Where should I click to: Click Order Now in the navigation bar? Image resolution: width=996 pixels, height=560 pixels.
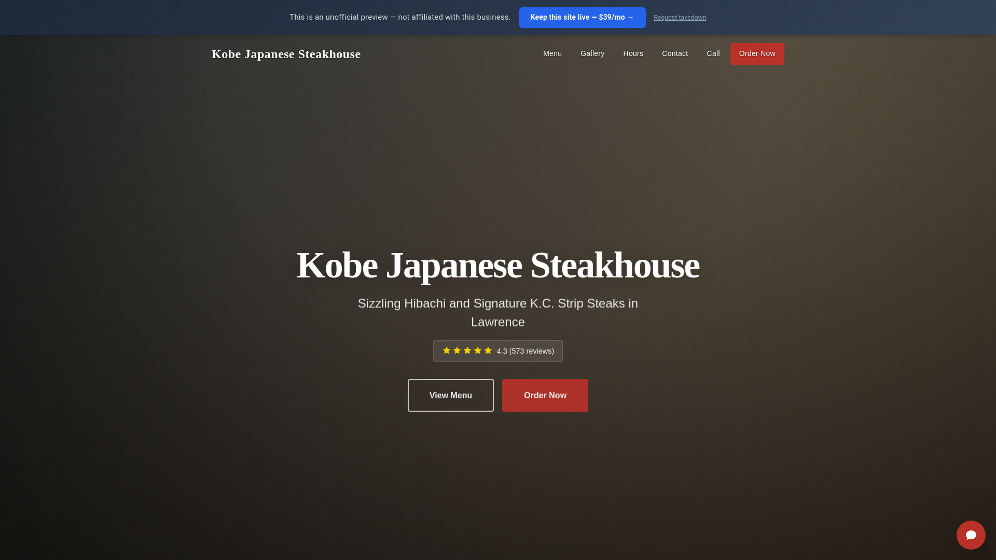[757, 54]
